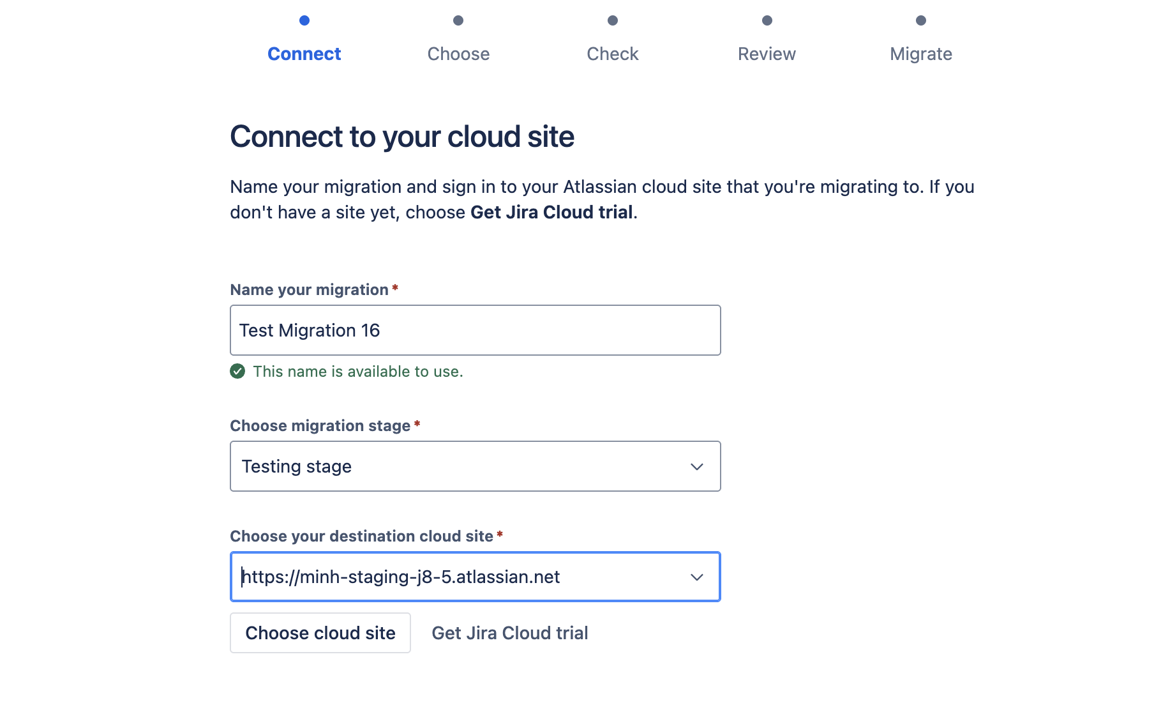The height and width of the screenshot is (728, 1154).
Task: Click the green checkmark availability icon
Action: (237, 372)
